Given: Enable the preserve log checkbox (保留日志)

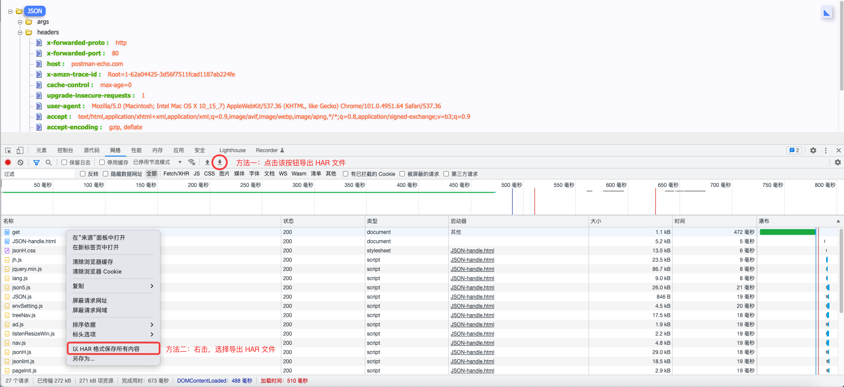Looking at the screenshot, I should tap(64, 162).
